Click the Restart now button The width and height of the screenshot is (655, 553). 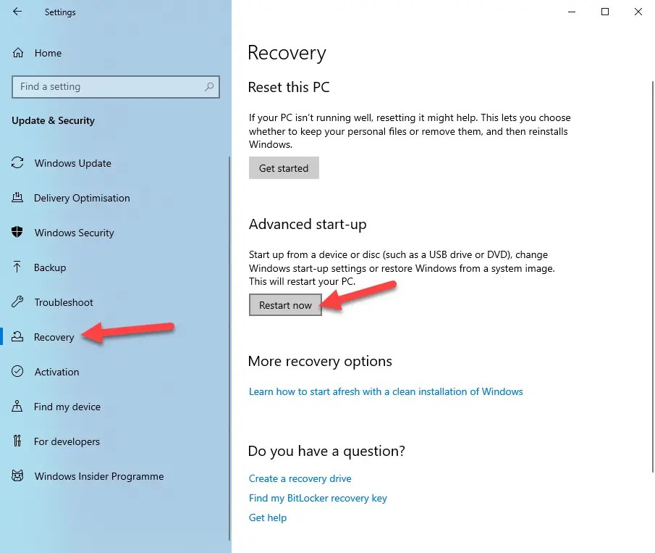(x=285, y=305)
